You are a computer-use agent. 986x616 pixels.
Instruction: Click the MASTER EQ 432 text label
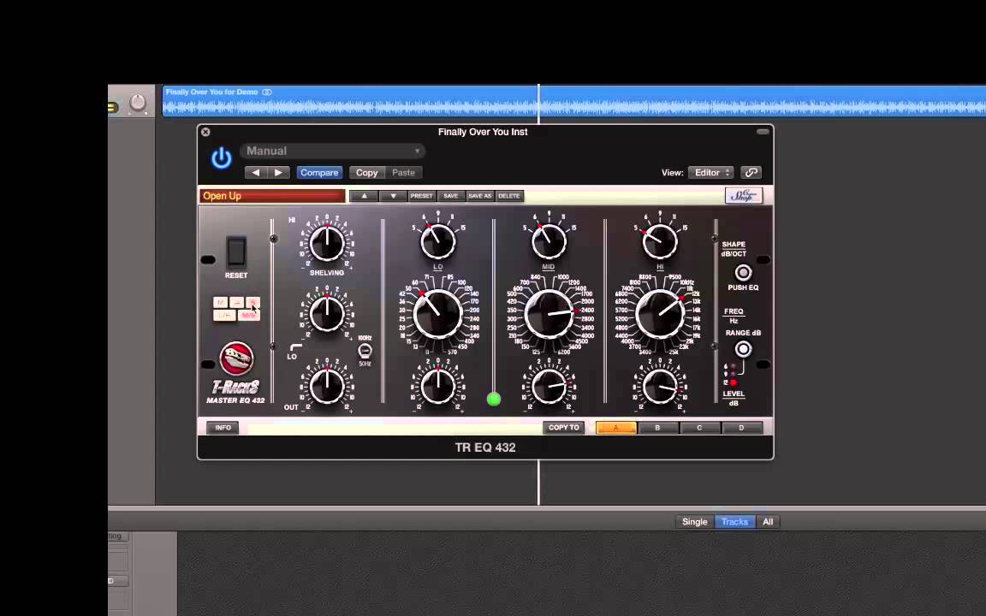pyautogui.click(x=236, y=400)
